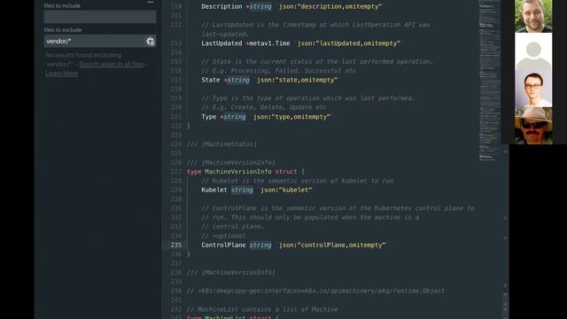Click line number 227 in the gutter
Screen dimensions: 567x319
coord(176,171)
